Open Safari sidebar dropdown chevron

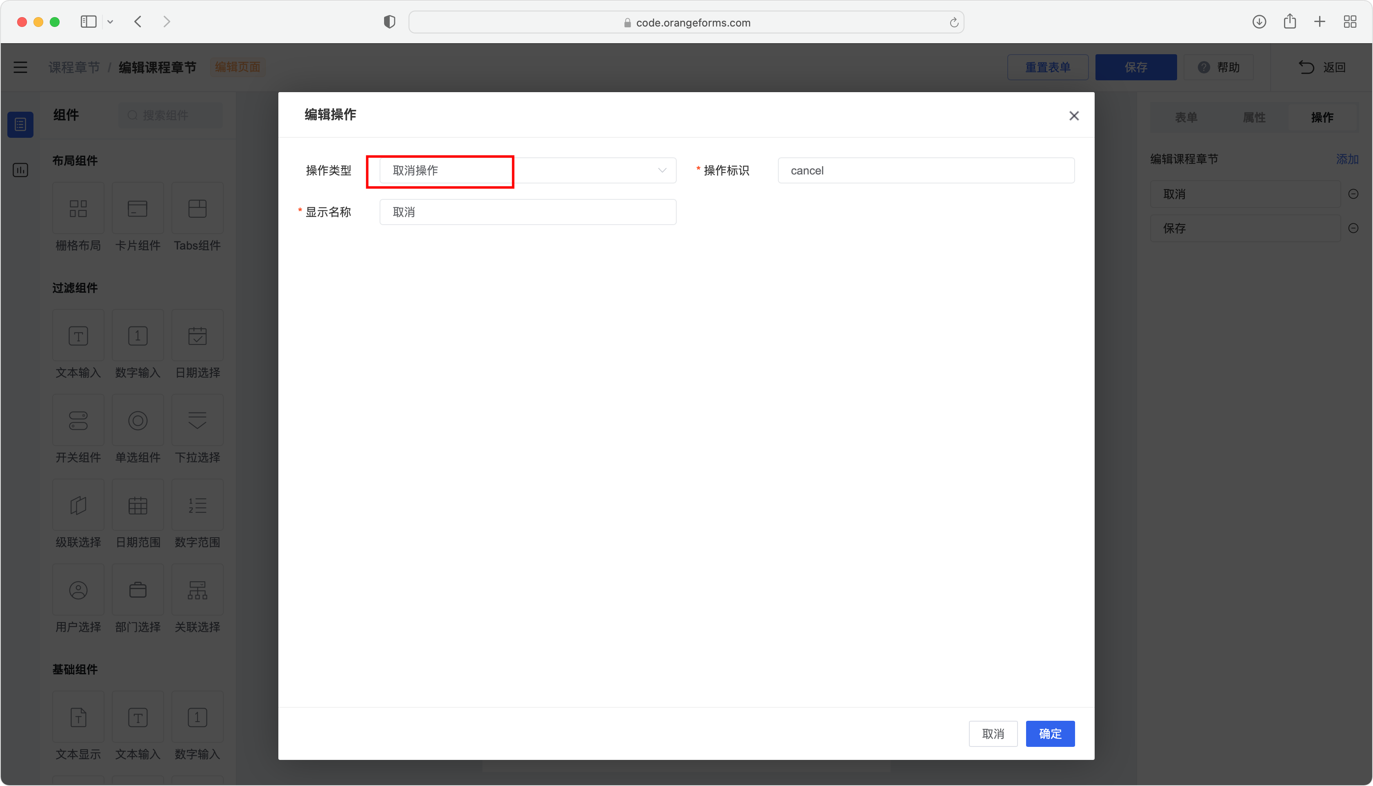(110, 22)
